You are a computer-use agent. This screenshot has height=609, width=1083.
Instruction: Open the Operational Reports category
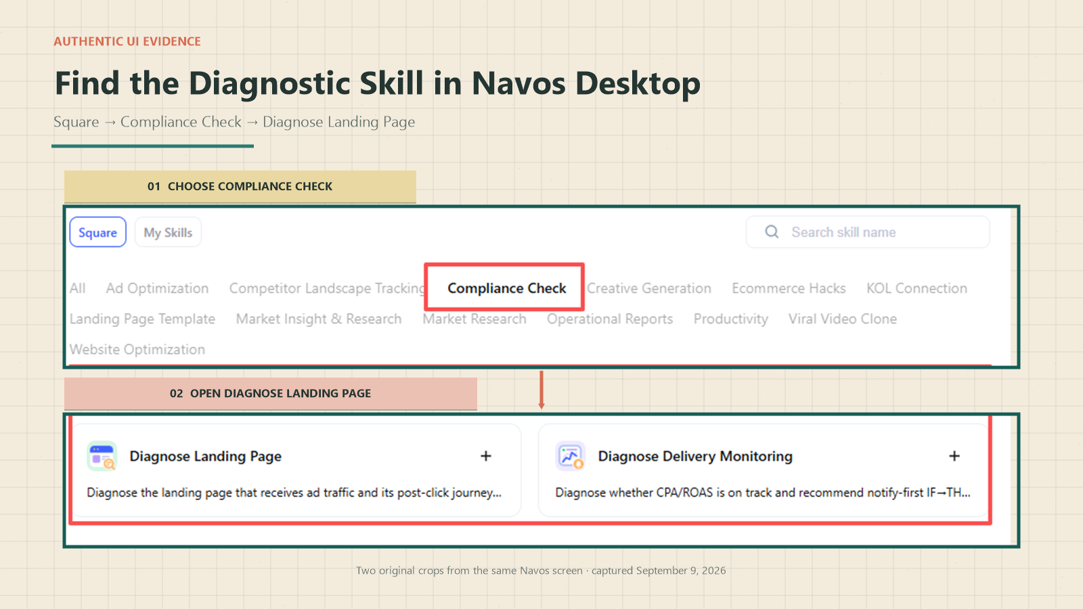click(610, 319)
